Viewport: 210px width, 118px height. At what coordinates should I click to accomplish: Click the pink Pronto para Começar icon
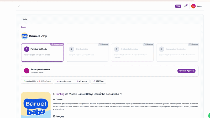(x=27, y=71)
